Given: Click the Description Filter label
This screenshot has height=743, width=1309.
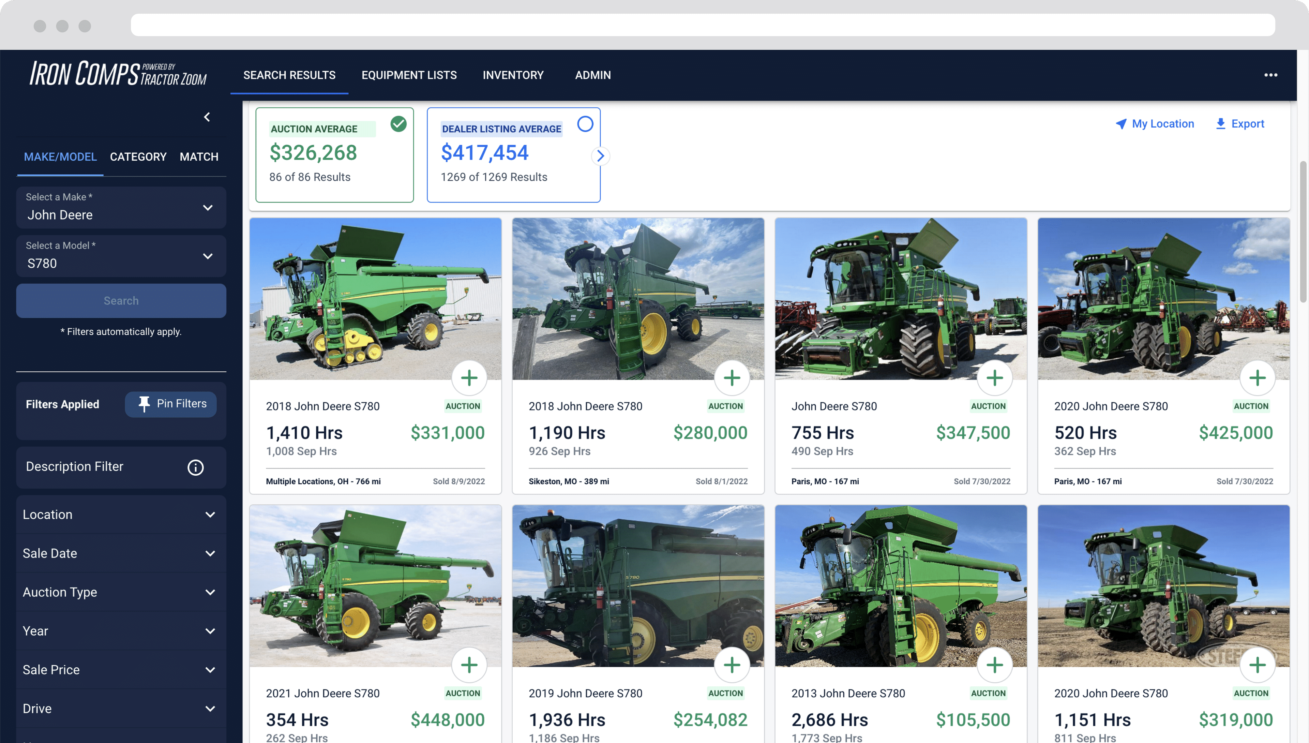Looking at the screenshot, I should [74, 466].
